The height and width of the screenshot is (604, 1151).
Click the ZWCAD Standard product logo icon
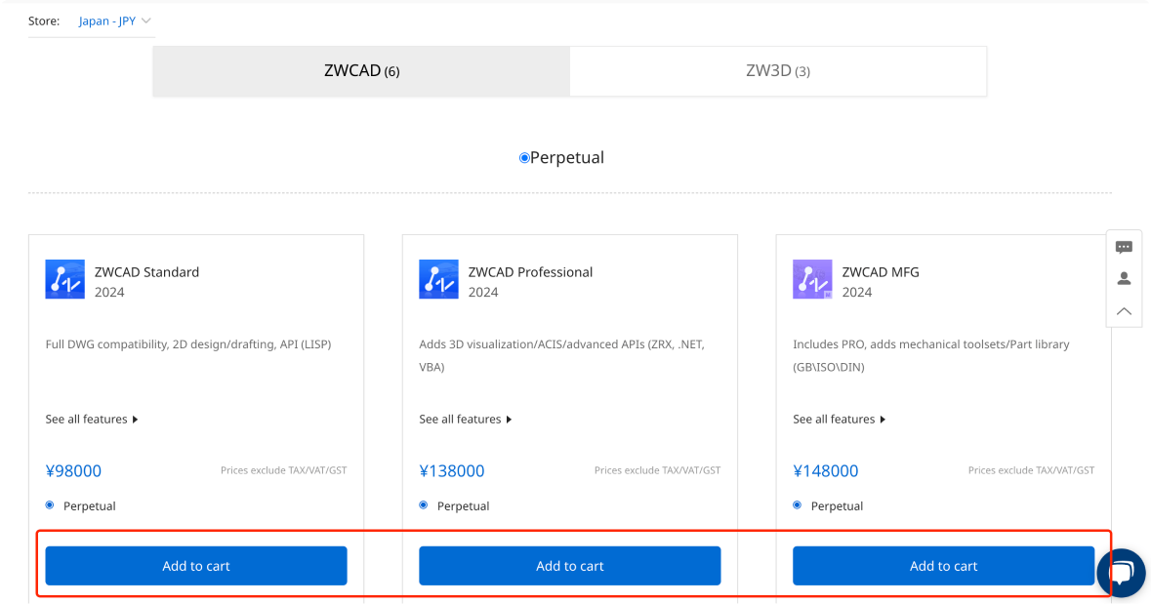coord(64,279)
